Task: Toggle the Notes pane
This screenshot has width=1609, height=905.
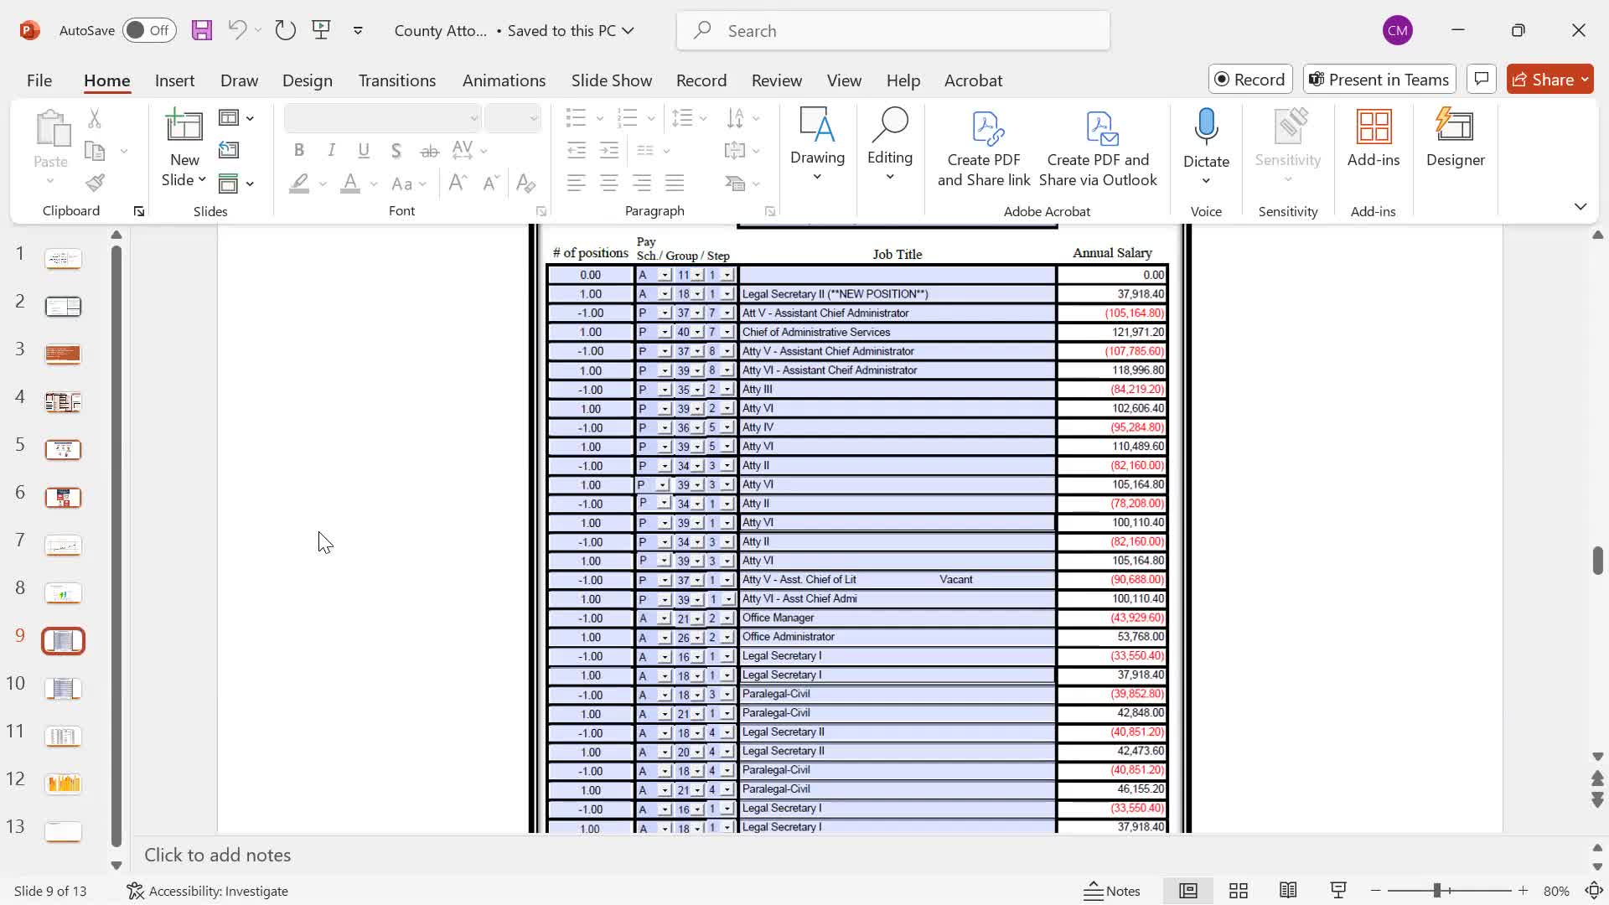Action: [1112, 891]
